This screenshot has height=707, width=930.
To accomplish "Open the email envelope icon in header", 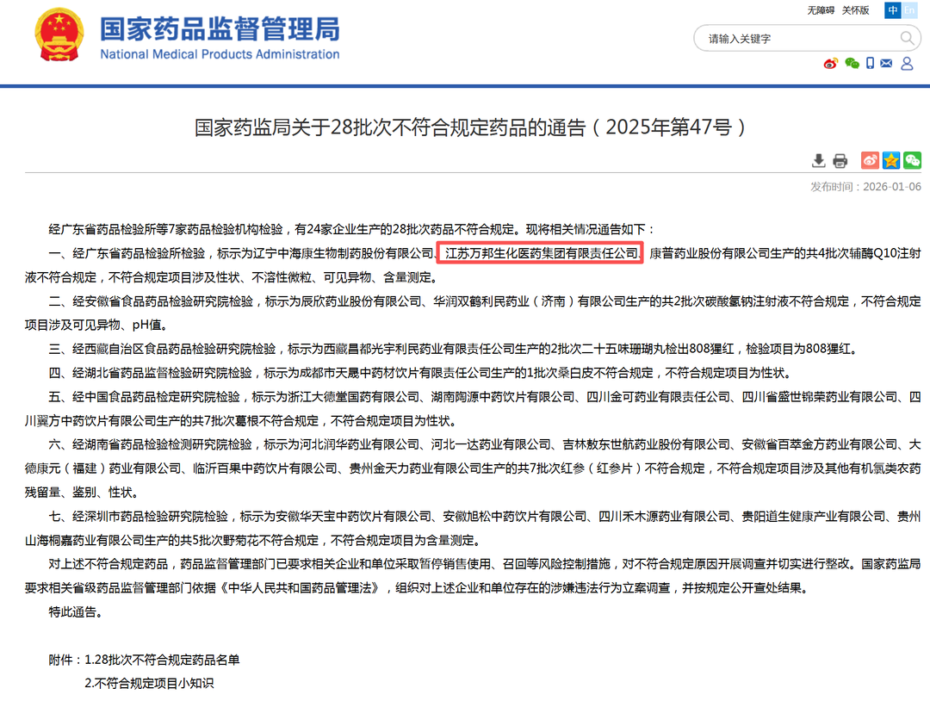I will coord(886,63).
